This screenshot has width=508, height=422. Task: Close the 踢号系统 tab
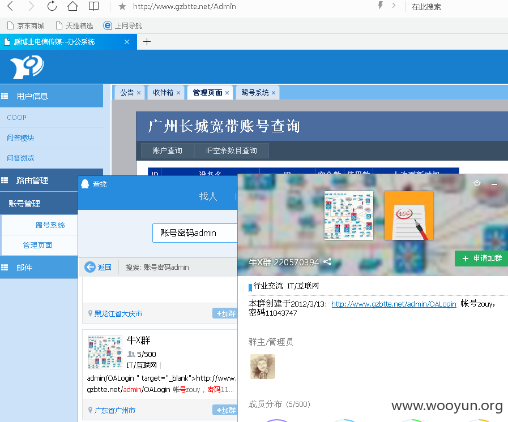(274, 93)
